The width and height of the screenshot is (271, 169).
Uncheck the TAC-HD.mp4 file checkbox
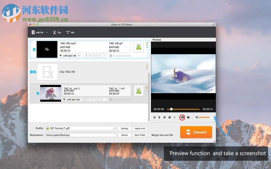coord(34,49)
